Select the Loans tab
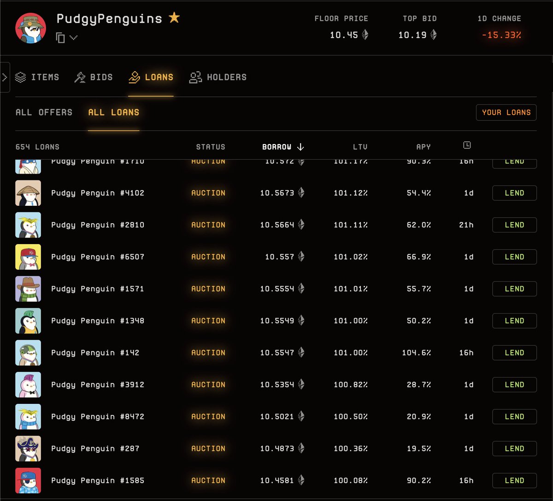Screen dimensions: 553x501 click(151, 77)
